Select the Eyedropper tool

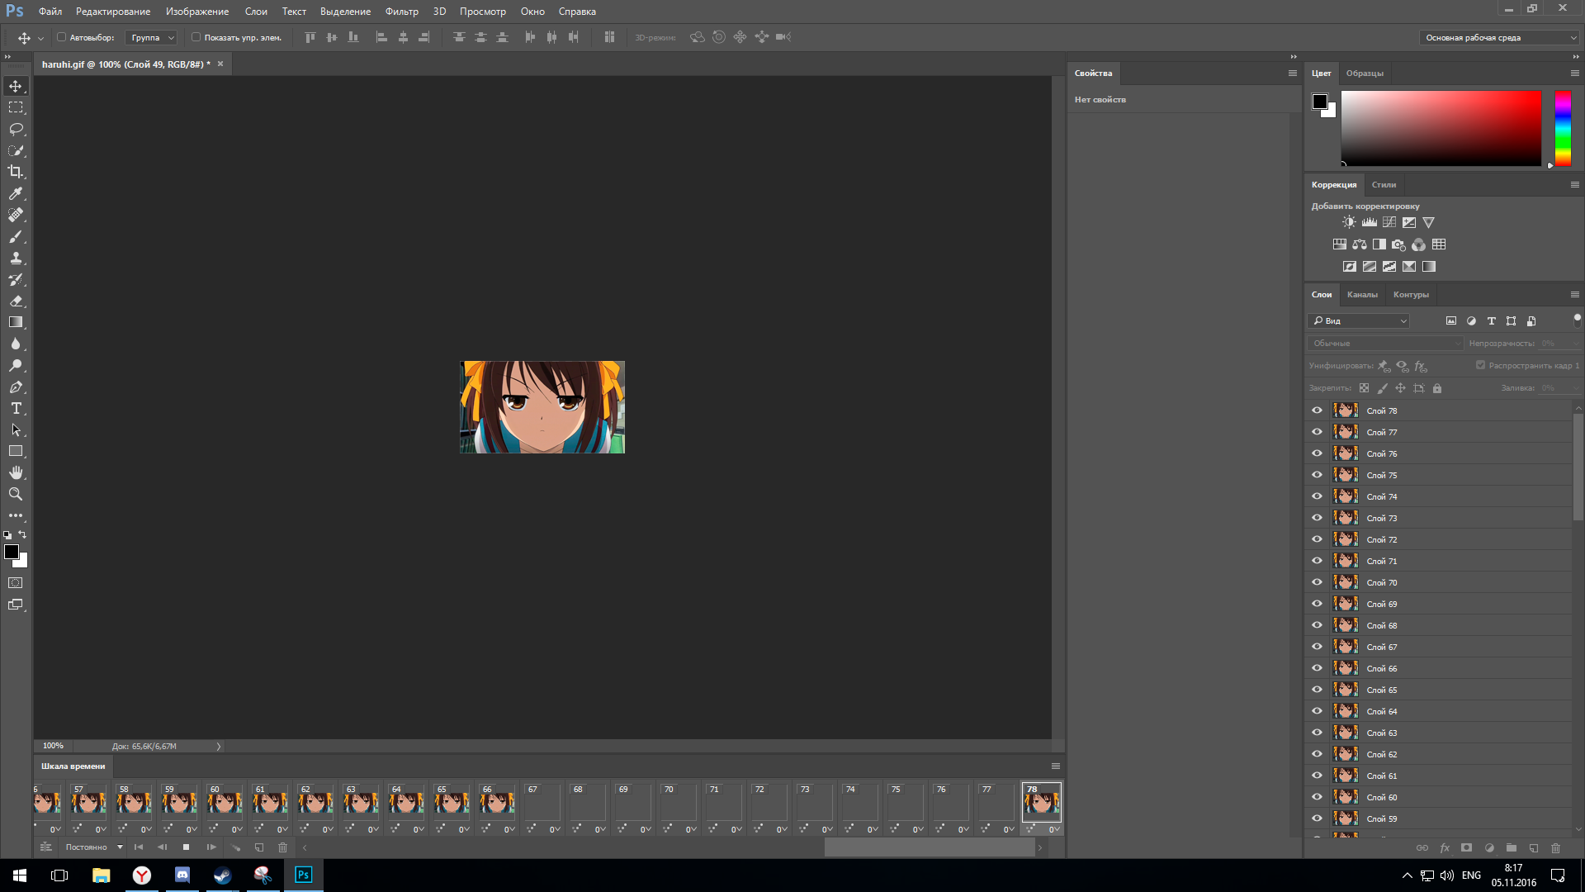[16, 193]
